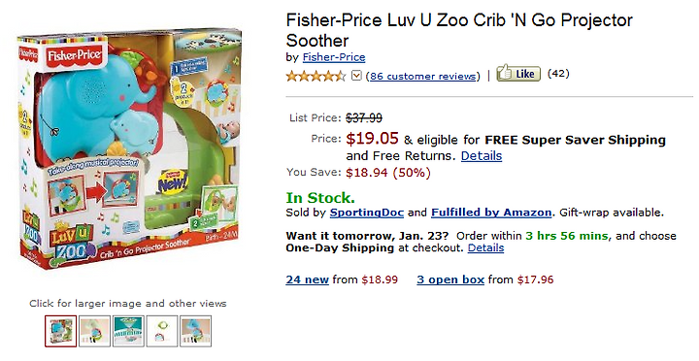Click the Like thumbs-up button
The height and width of the screenshot is (361, 699).
(518, 74)
